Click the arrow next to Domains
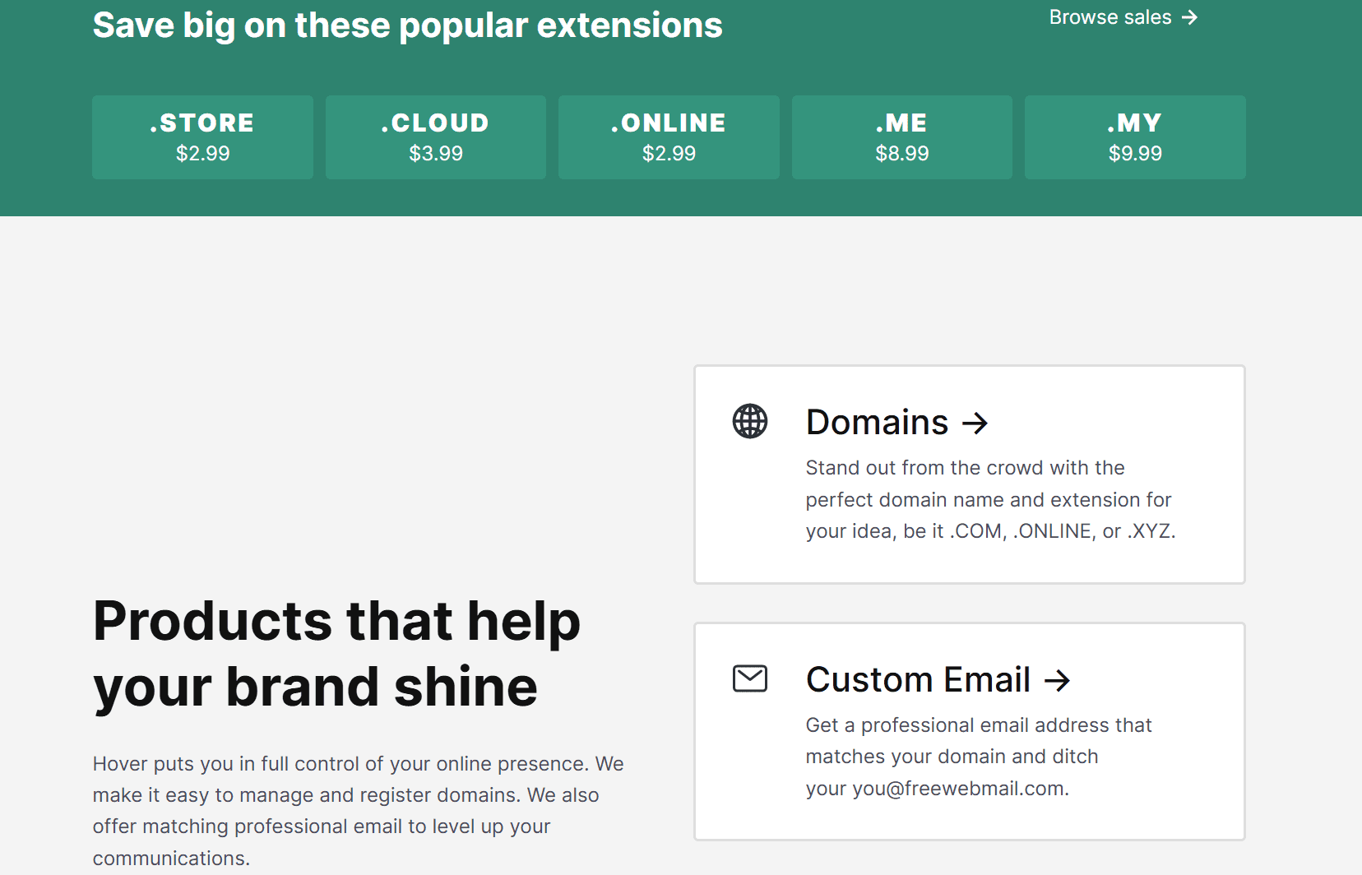 tap(975, 424)
